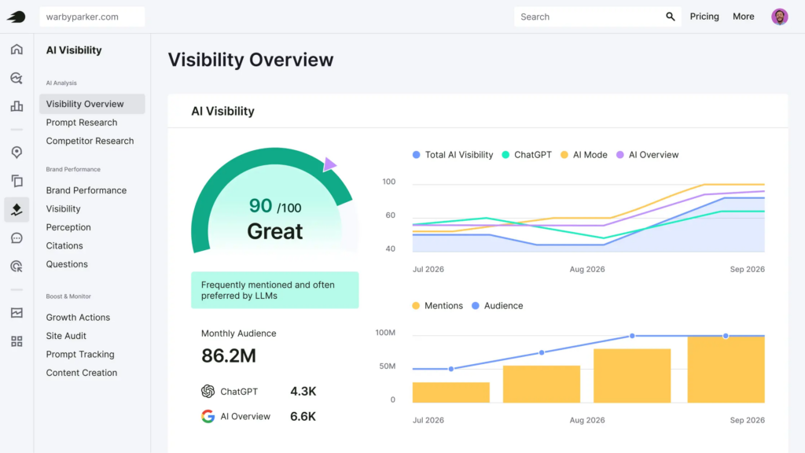Screen dimensions: 805x453
Task: Toggle the AI Mode legend item
Action: 583,155
